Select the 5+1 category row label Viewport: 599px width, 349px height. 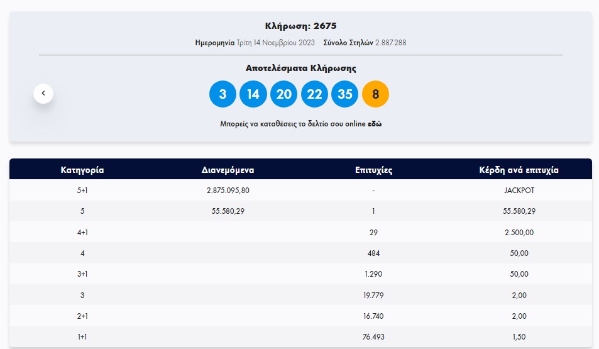82,190
